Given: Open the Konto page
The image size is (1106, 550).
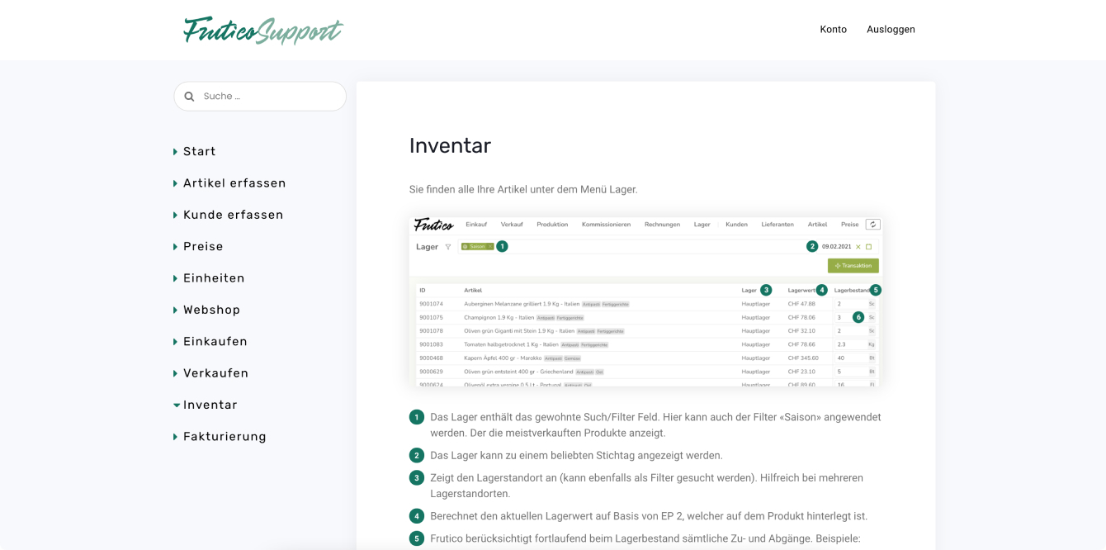Looking at the screenshot, I should tap(833, 29).
